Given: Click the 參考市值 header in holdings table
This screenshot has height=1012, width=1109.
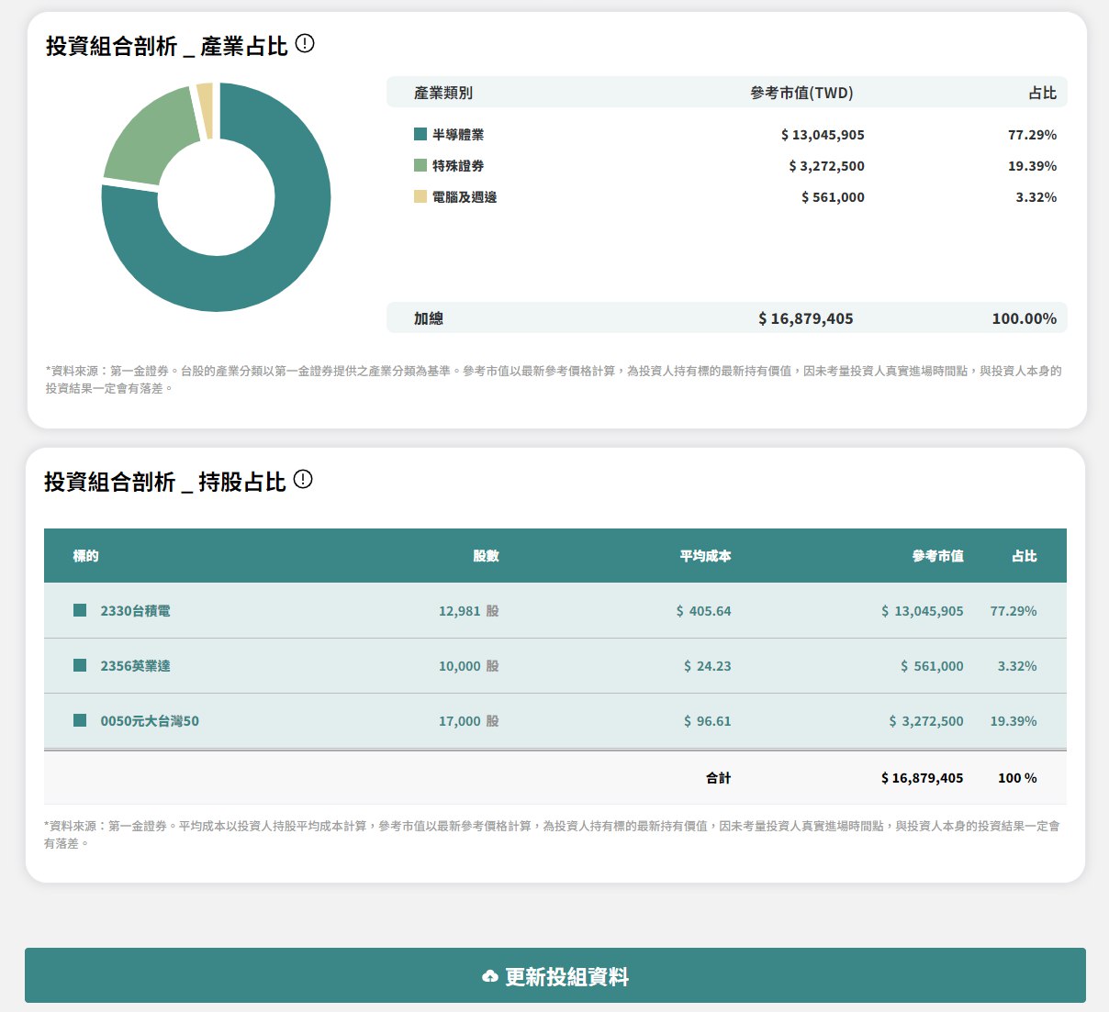Looking at the screenshot, I should [937, 556].
